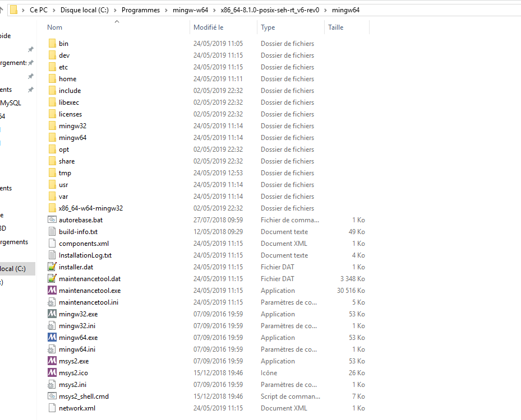
Task: Click the mingw64 breadcrumb segment
Action: 345,10
